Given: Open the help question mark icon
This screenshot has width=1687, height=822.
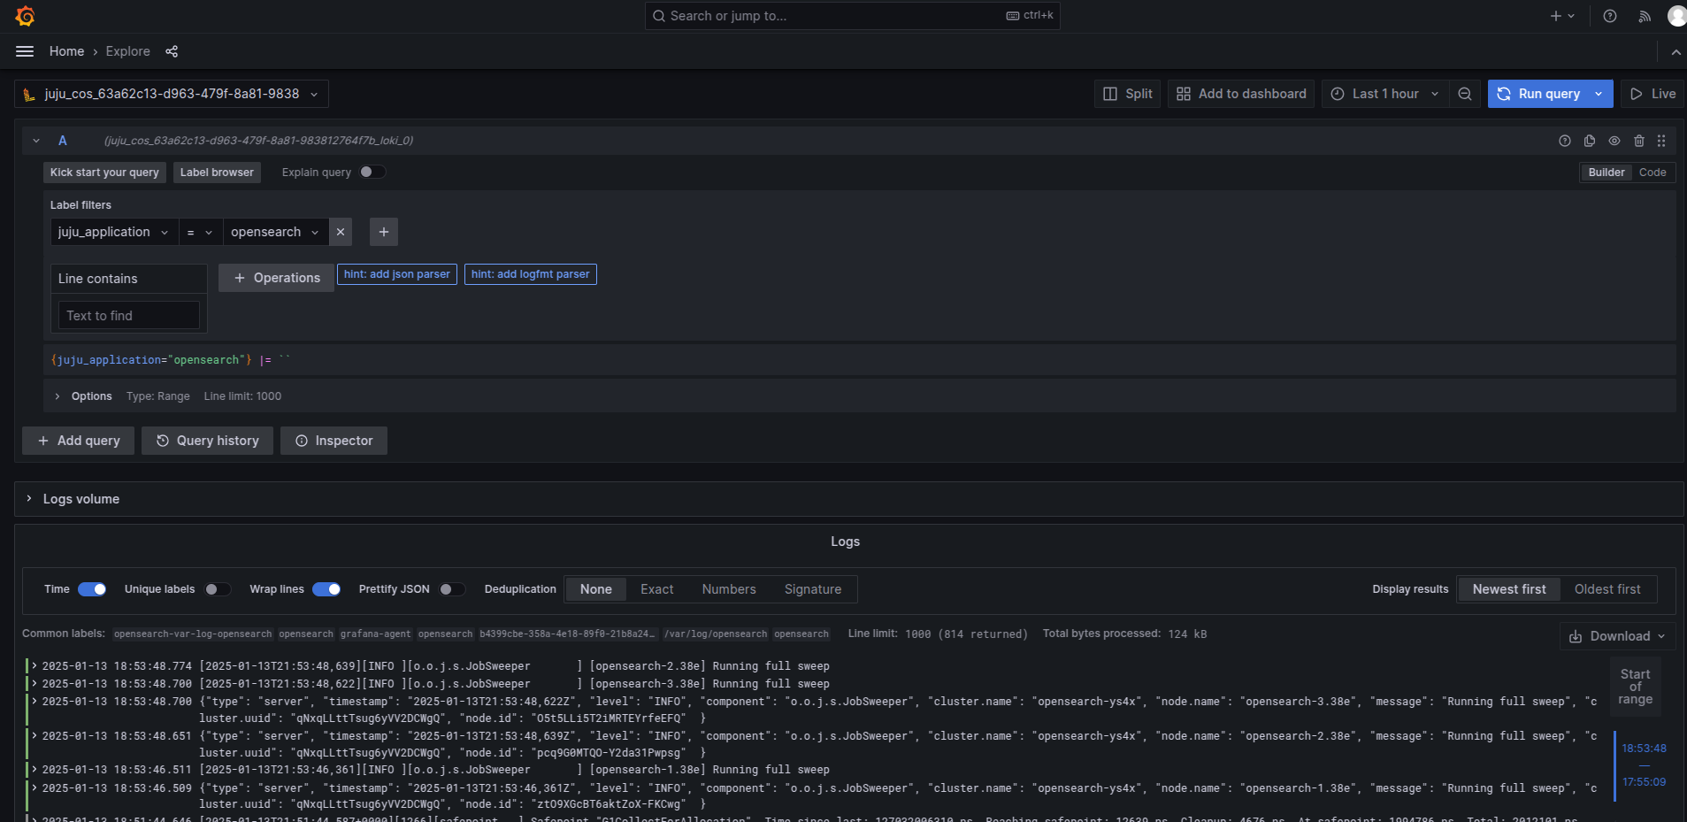Looking at the screenshot, I should pos(1610,16).
